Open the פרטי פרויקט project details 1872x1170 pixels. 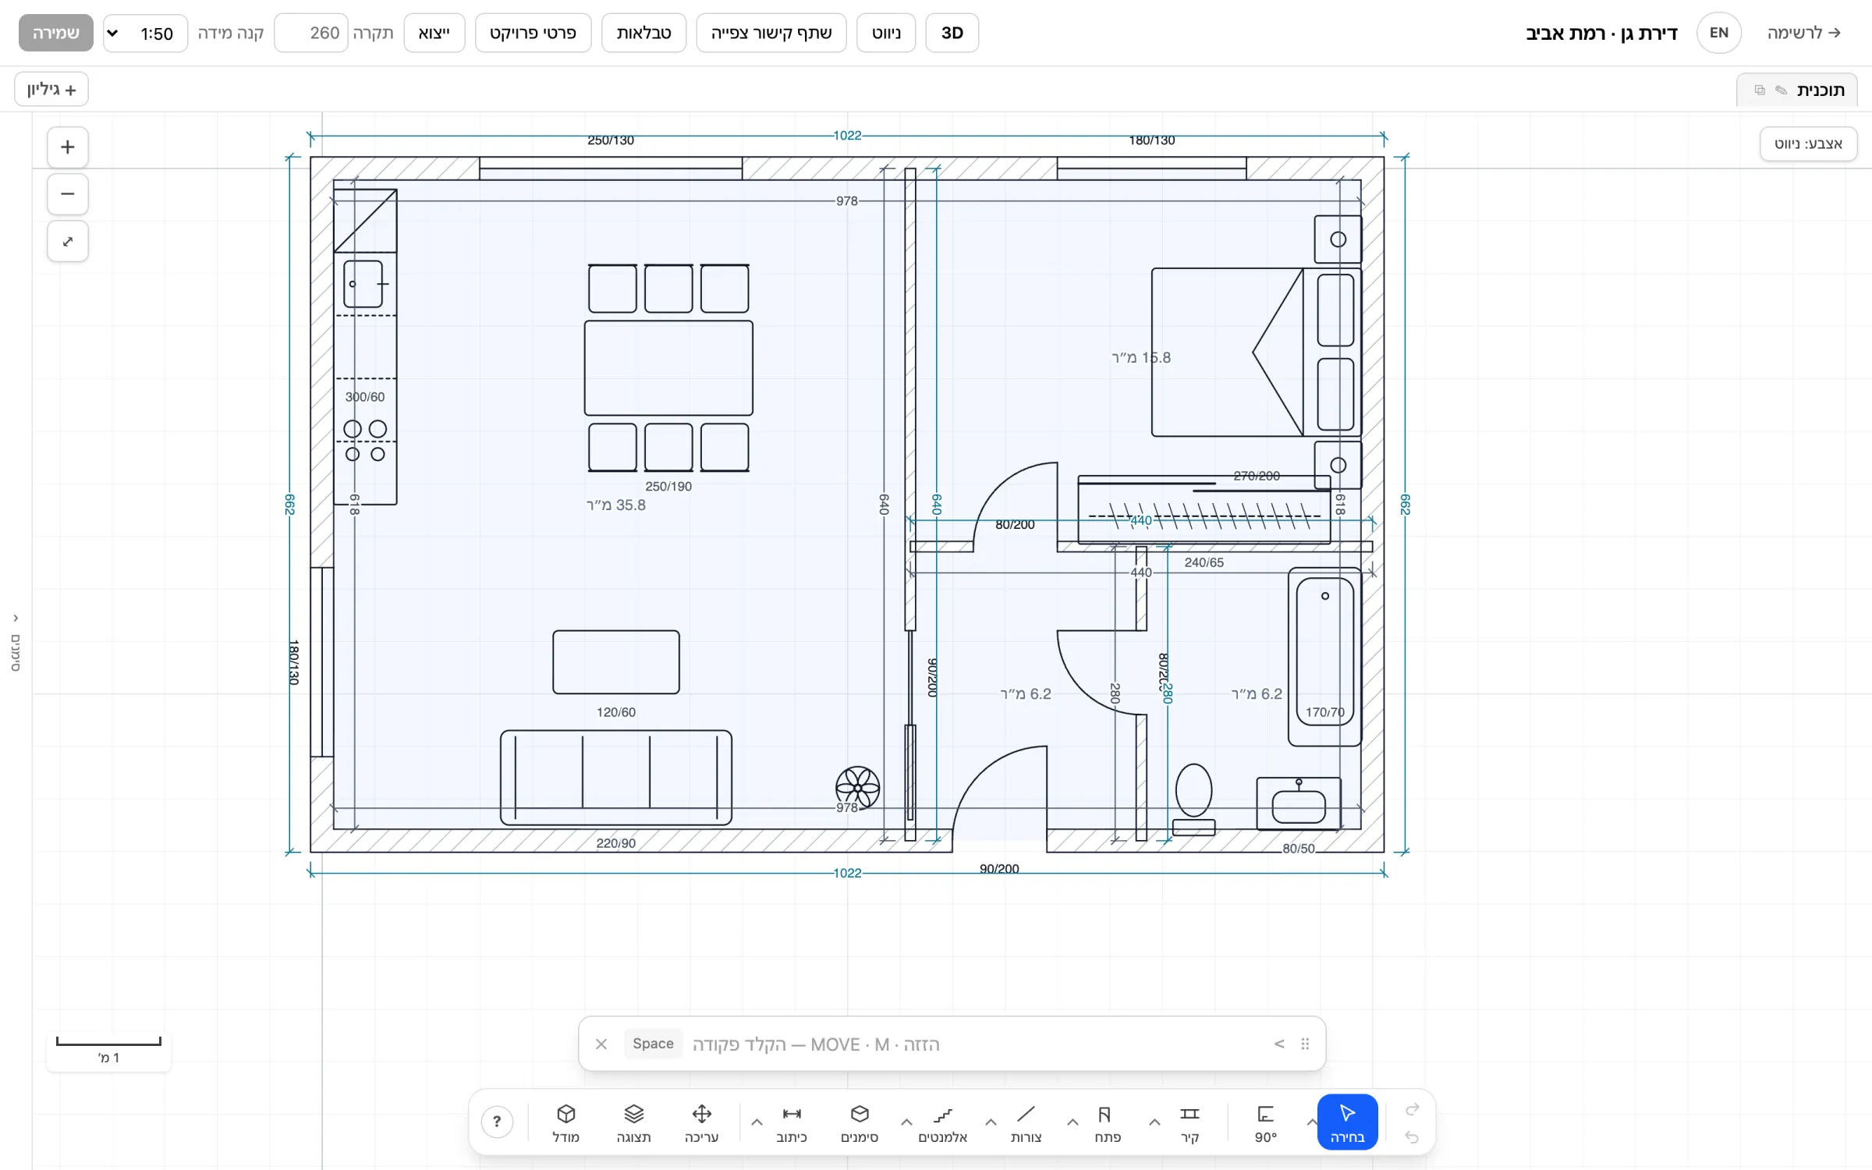[x=533, y=33]
